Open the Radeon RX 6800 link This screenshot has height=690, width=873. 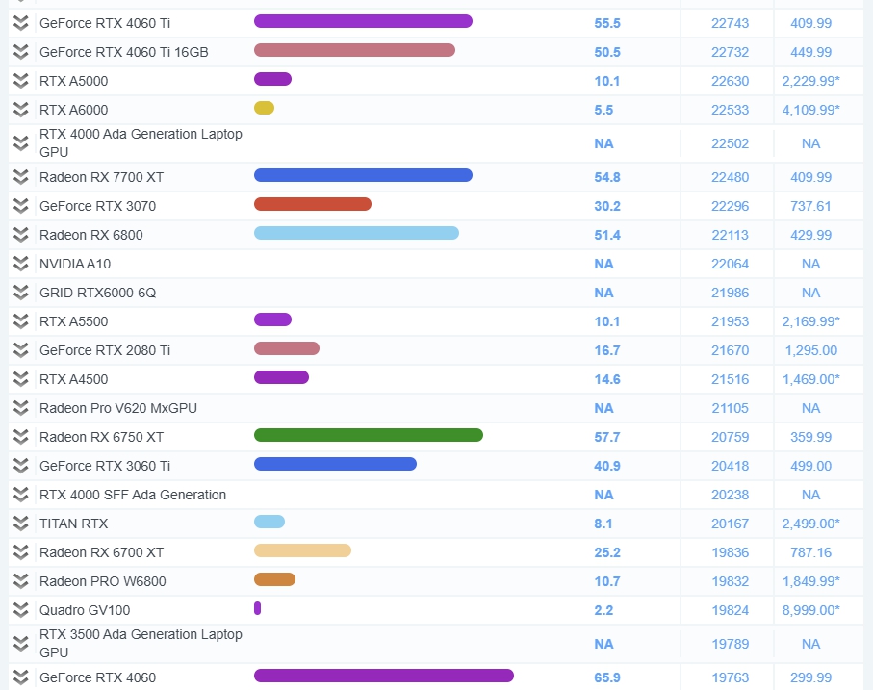coord(90,236)
